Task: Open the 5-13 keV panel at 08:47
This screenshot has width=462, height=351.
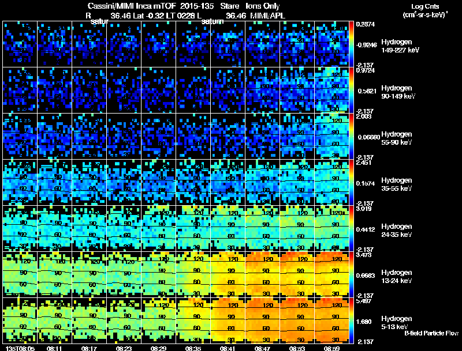Action: tap(262, 320)
